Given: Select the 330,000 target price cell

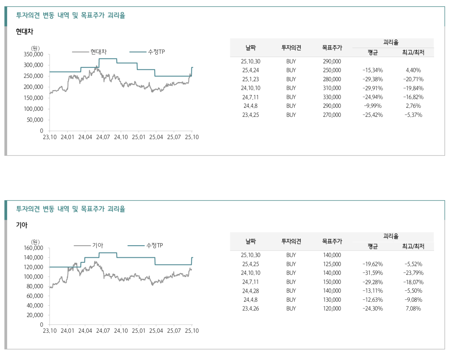Looking at the screenshot, I should pyautogui.click(x=332, y=97).
